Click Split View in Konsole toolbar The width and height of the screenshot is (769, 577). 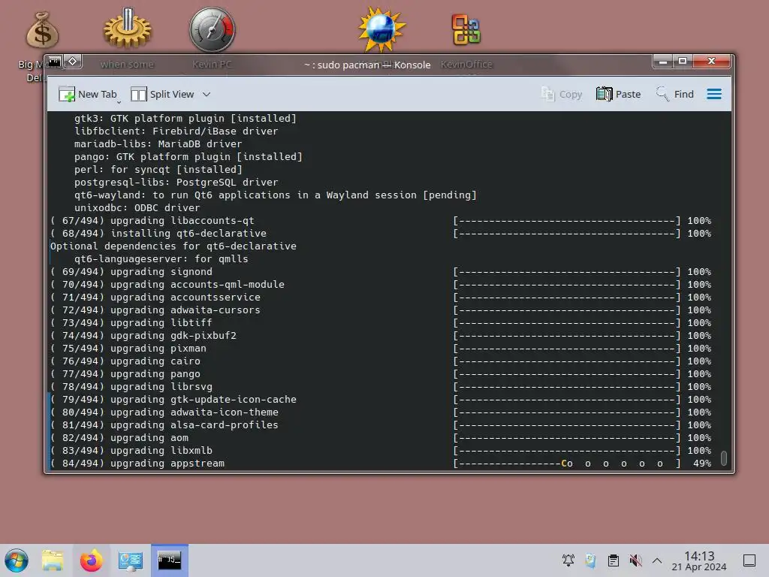(x=162, y=94)
